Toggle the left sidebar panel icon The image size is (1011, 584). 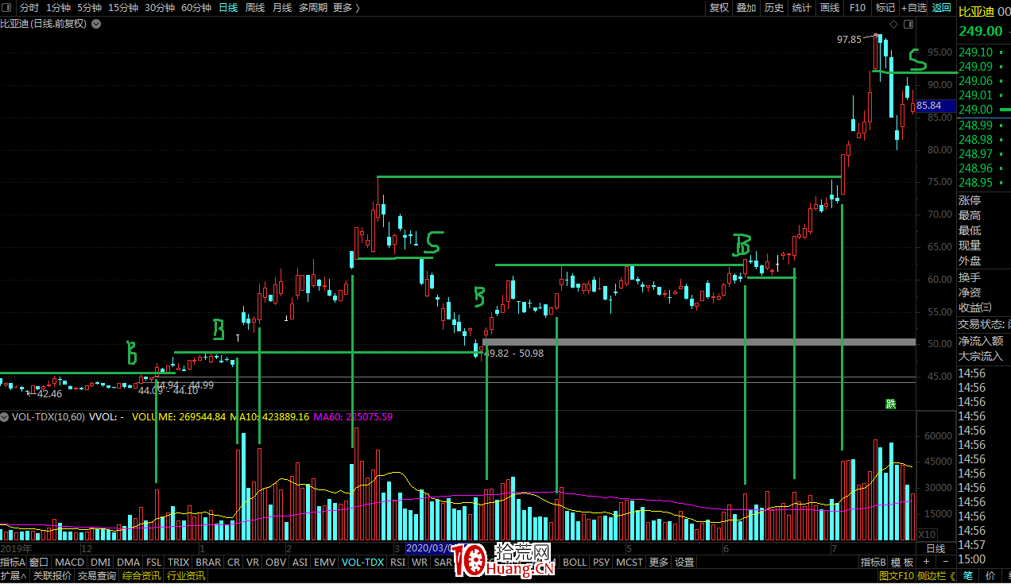pos(7,7)
